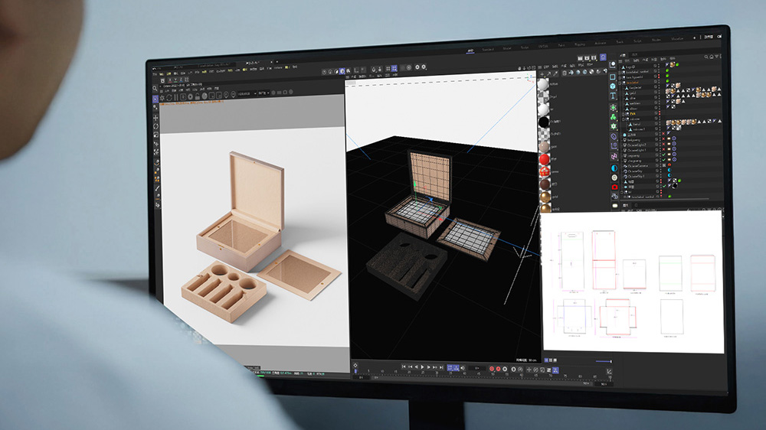
Task: Click the Live Viewer location pin icon
Action: 226,95
